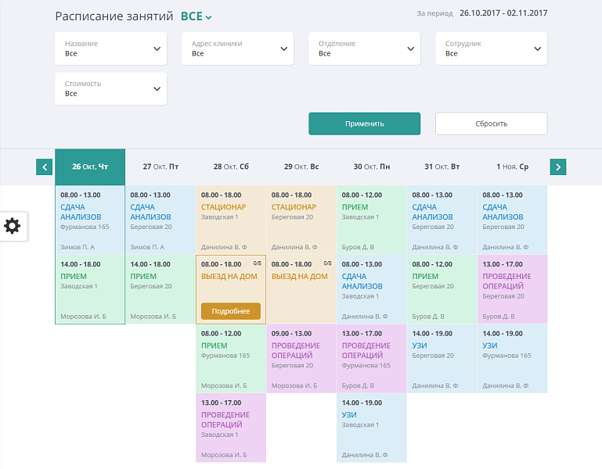Image resolution: width=602 pixels, height=469 pixels.
Task: Open the Название filter dropdown
Action: (x=110, y=48)
